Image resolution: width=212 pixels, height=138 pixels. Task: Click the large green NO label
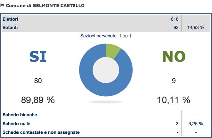pyautogui.click(x=174, y=57)
